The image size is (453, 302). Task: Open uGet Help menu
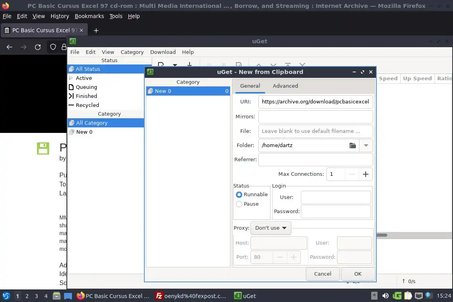click(188, 52)
